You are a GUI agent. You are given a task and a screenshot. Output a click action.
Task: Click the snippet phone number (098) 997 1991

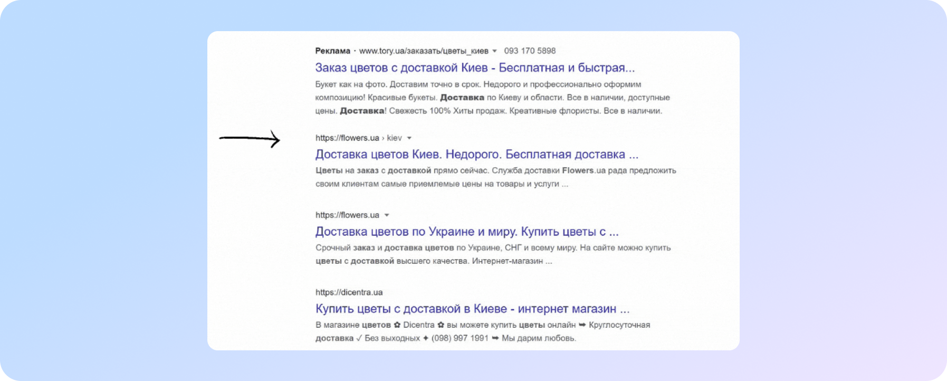point(460,338)
